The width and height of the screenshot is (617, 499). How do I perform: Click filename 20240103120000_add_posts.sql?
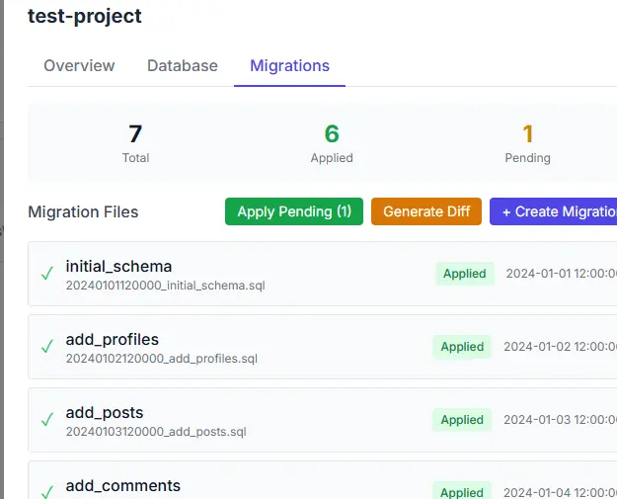pyautogui.click(x=156, y=432)
